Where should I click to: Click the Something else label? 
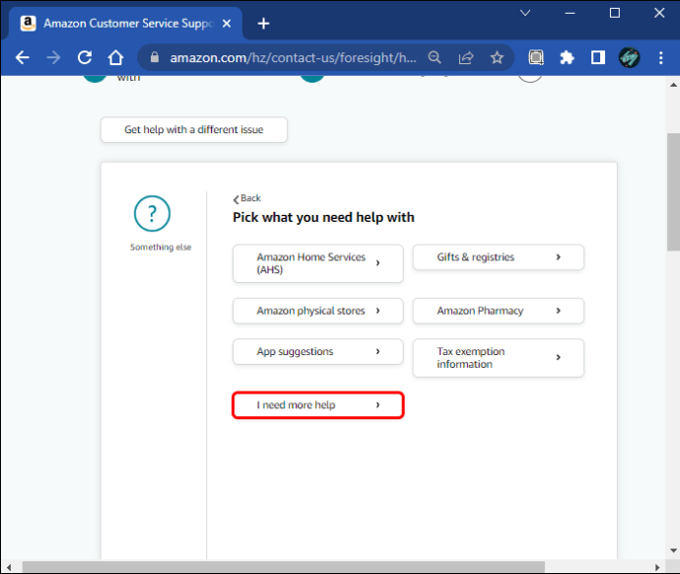click(x=161, y=248)
